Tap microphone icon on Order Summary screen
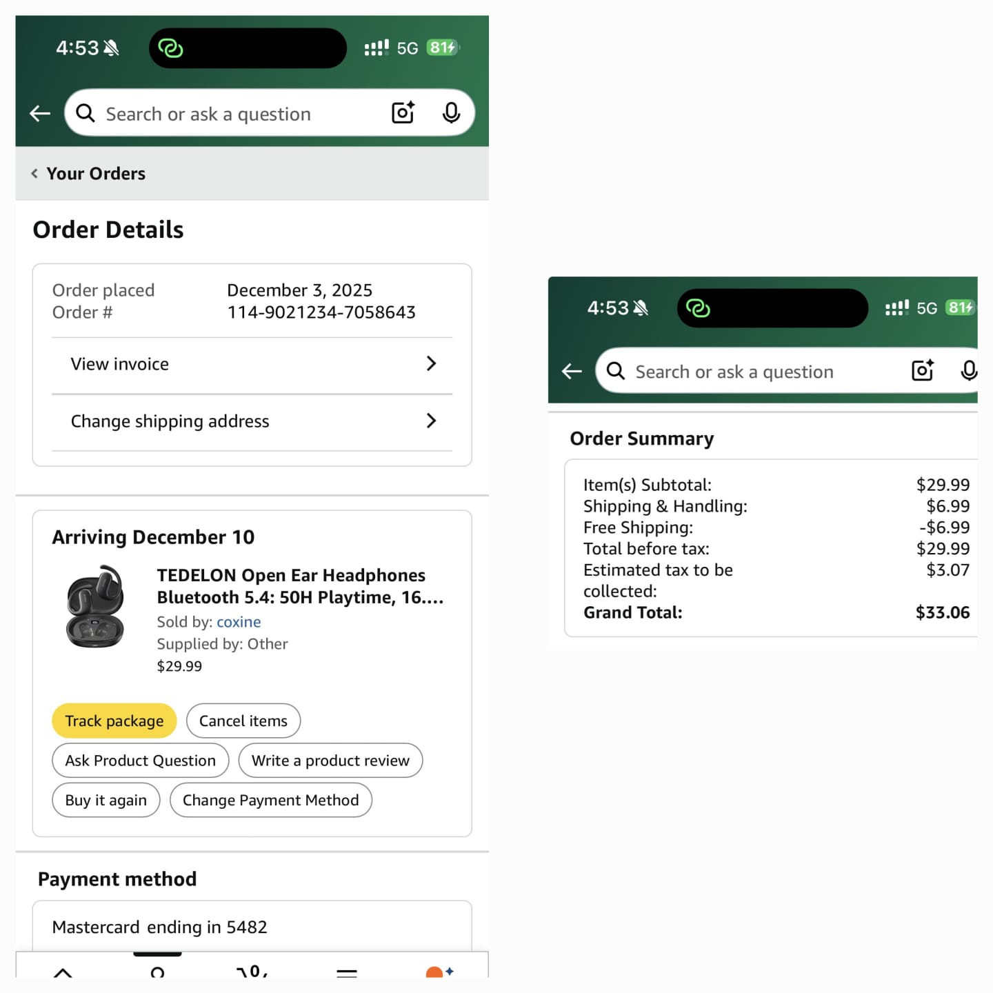The image size is (993, 993). coord(969,371)
